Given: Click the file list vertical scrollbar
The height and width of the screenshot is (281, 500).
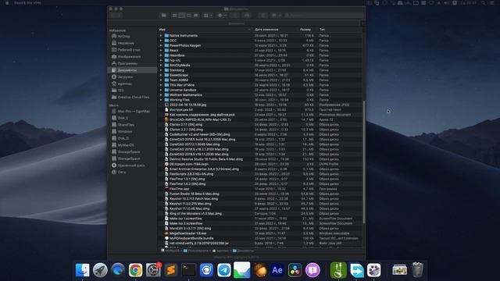Looking at the screenshot, I should [x=364, y=162].
